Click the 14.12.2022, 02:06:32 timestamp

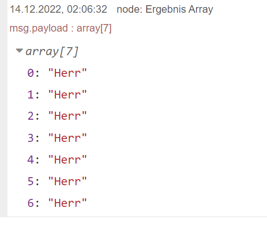[58, 9]
